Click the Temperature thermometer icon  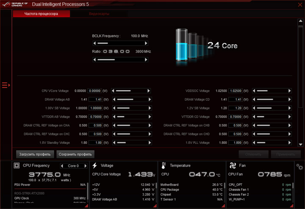click(x=164, y=165)
